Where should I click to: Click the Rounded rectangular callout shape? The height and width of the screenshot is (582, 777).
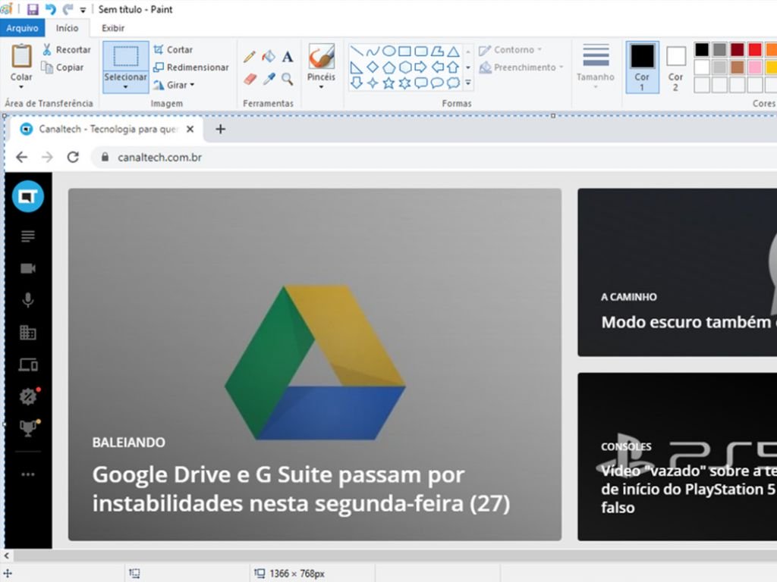(420, 83)
